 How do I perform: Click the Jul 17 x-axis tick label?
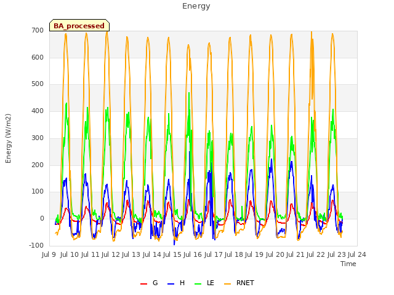pos(213,254)
